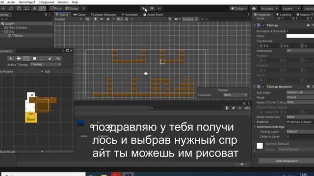Viewport: 314px width, 176px height.
Task: Toggle the Pivot handle position button
Action: [x=56, y=8]
